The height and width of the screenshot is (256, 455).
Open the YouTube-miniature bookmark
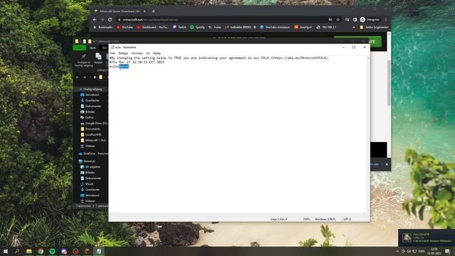tap(275, 27)
